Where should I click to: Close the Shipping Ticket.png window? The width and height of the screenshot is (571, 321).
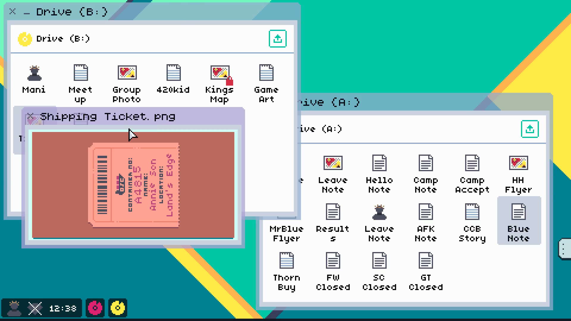click(30, 117)
